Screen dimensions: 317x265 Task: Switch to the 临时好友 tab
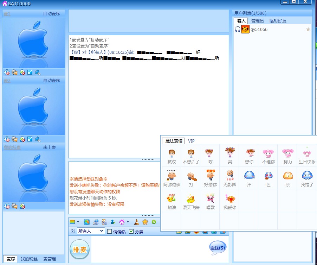point(278,21)
